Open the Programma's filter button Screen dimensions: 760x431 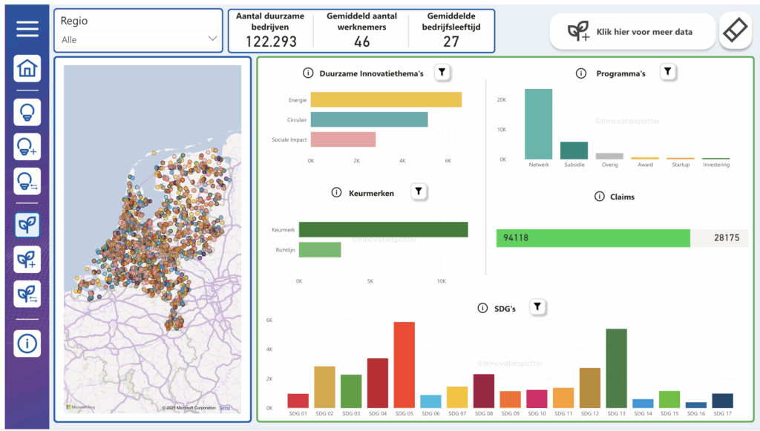coord(668,72)
